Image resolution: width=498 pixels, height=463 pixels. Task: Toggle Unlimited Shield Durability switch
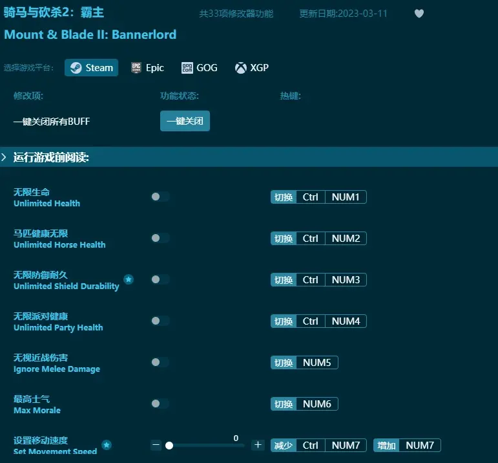(160, 279)
